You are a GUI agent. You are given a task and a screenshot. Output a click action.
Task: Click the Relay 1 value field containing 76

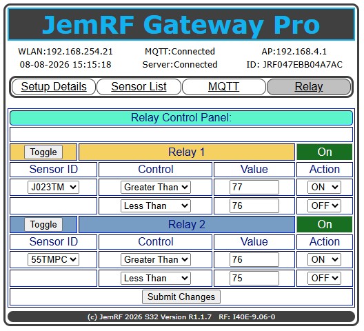(254, 205)
